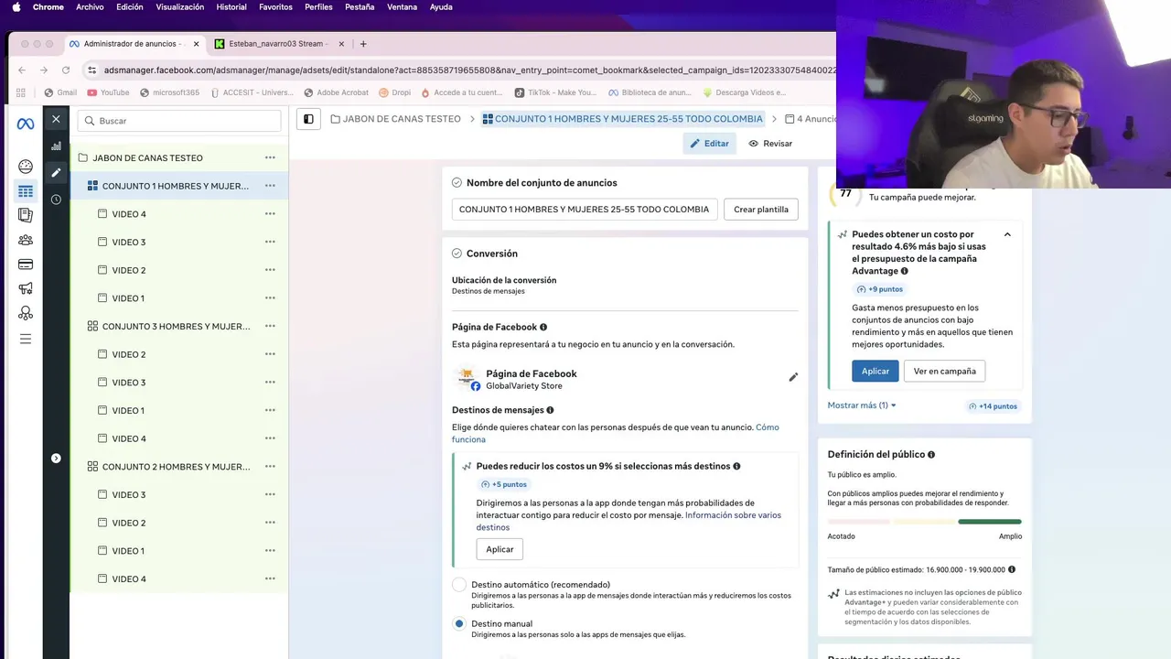Open the account overview gauge icon
Viewport: 1171px width, 659px height.
(x=26, y=167)
